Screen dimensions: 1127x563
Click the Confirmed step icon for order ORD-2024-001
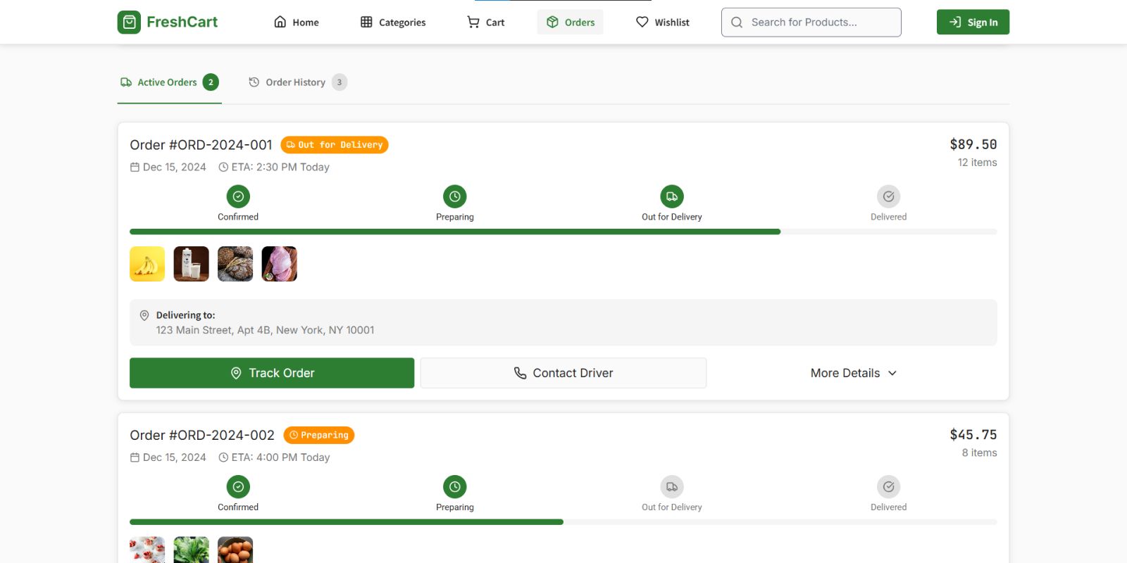[238, 196]
